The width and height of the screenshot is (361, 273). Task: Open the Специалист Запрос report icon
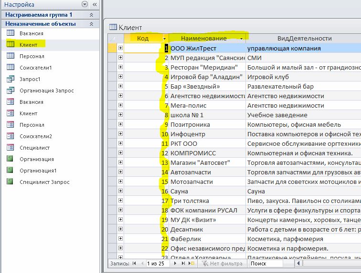tap(10, 182)
